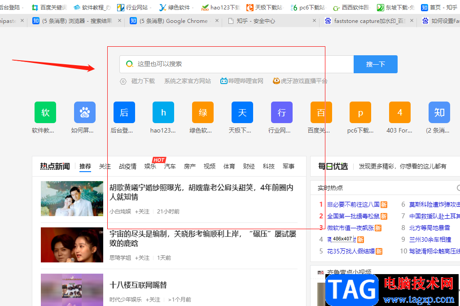Select the 科技 news category
This screenshot has height=306, width=460.
click(269, 167)
